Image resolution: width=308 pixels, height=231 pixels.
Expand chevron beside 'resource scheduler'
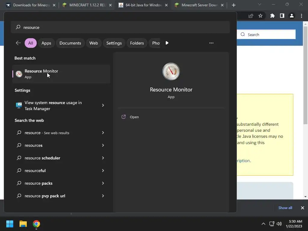[x=103, y=158]
